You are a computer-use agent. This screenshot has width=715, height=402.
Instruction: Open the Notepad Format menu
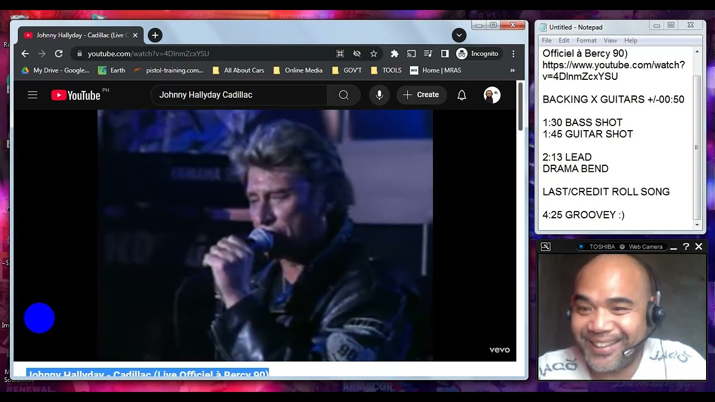point(587,40)
